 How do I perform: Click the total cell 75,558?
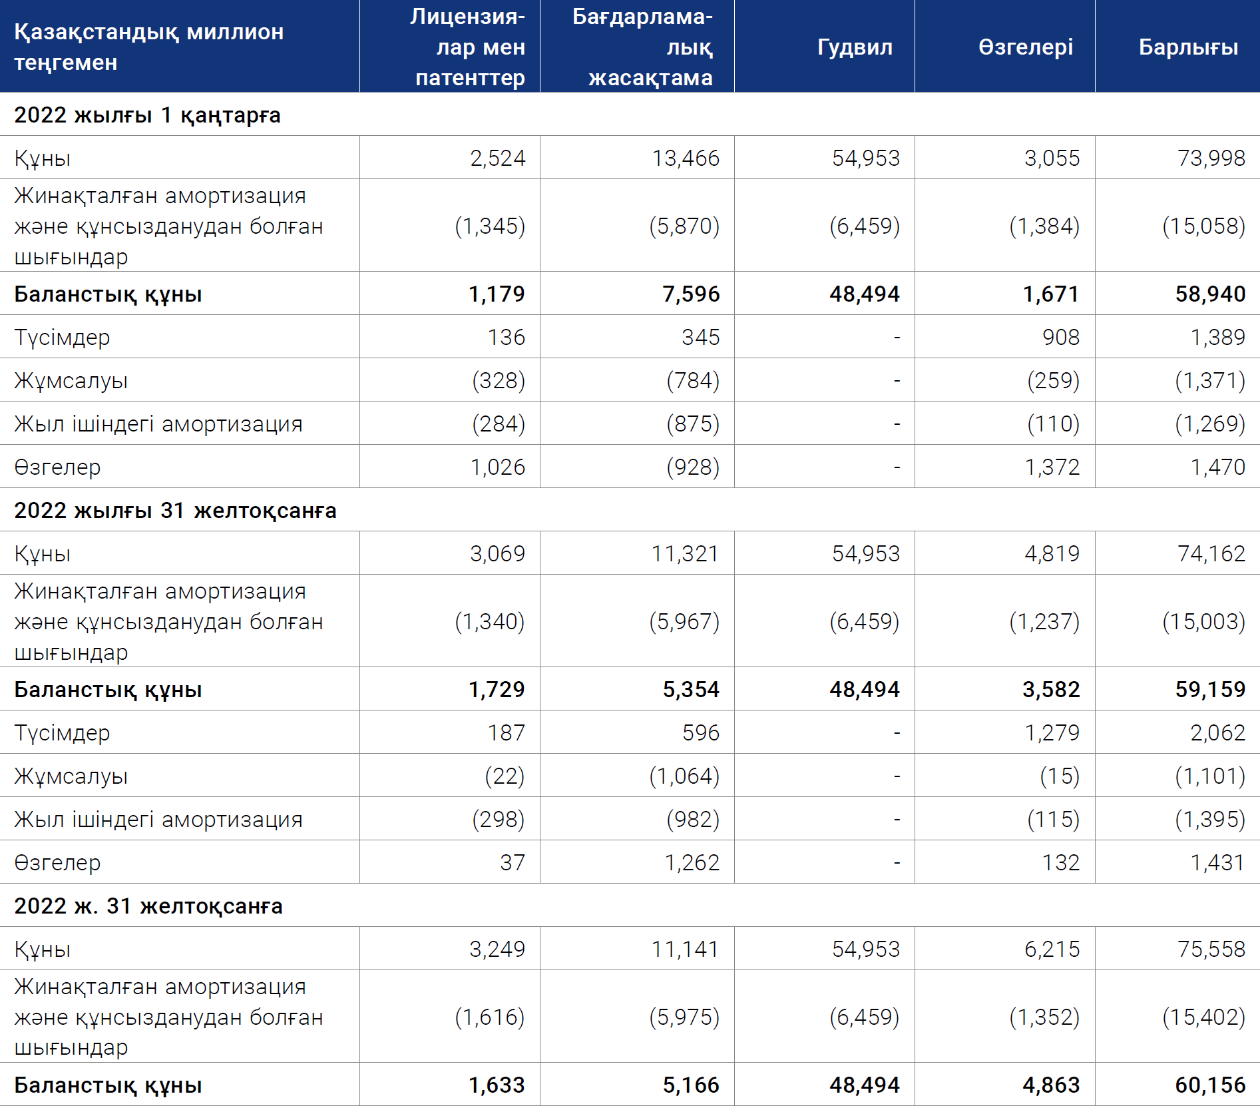tap(1211, 949)
